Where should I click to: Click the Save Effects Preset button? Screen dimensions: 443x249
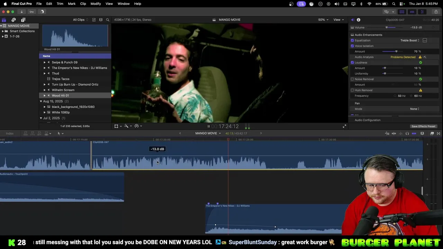423,126
